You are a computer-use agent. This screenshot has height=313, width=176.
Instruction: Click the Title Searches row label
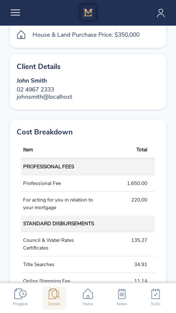click(39, 264)
